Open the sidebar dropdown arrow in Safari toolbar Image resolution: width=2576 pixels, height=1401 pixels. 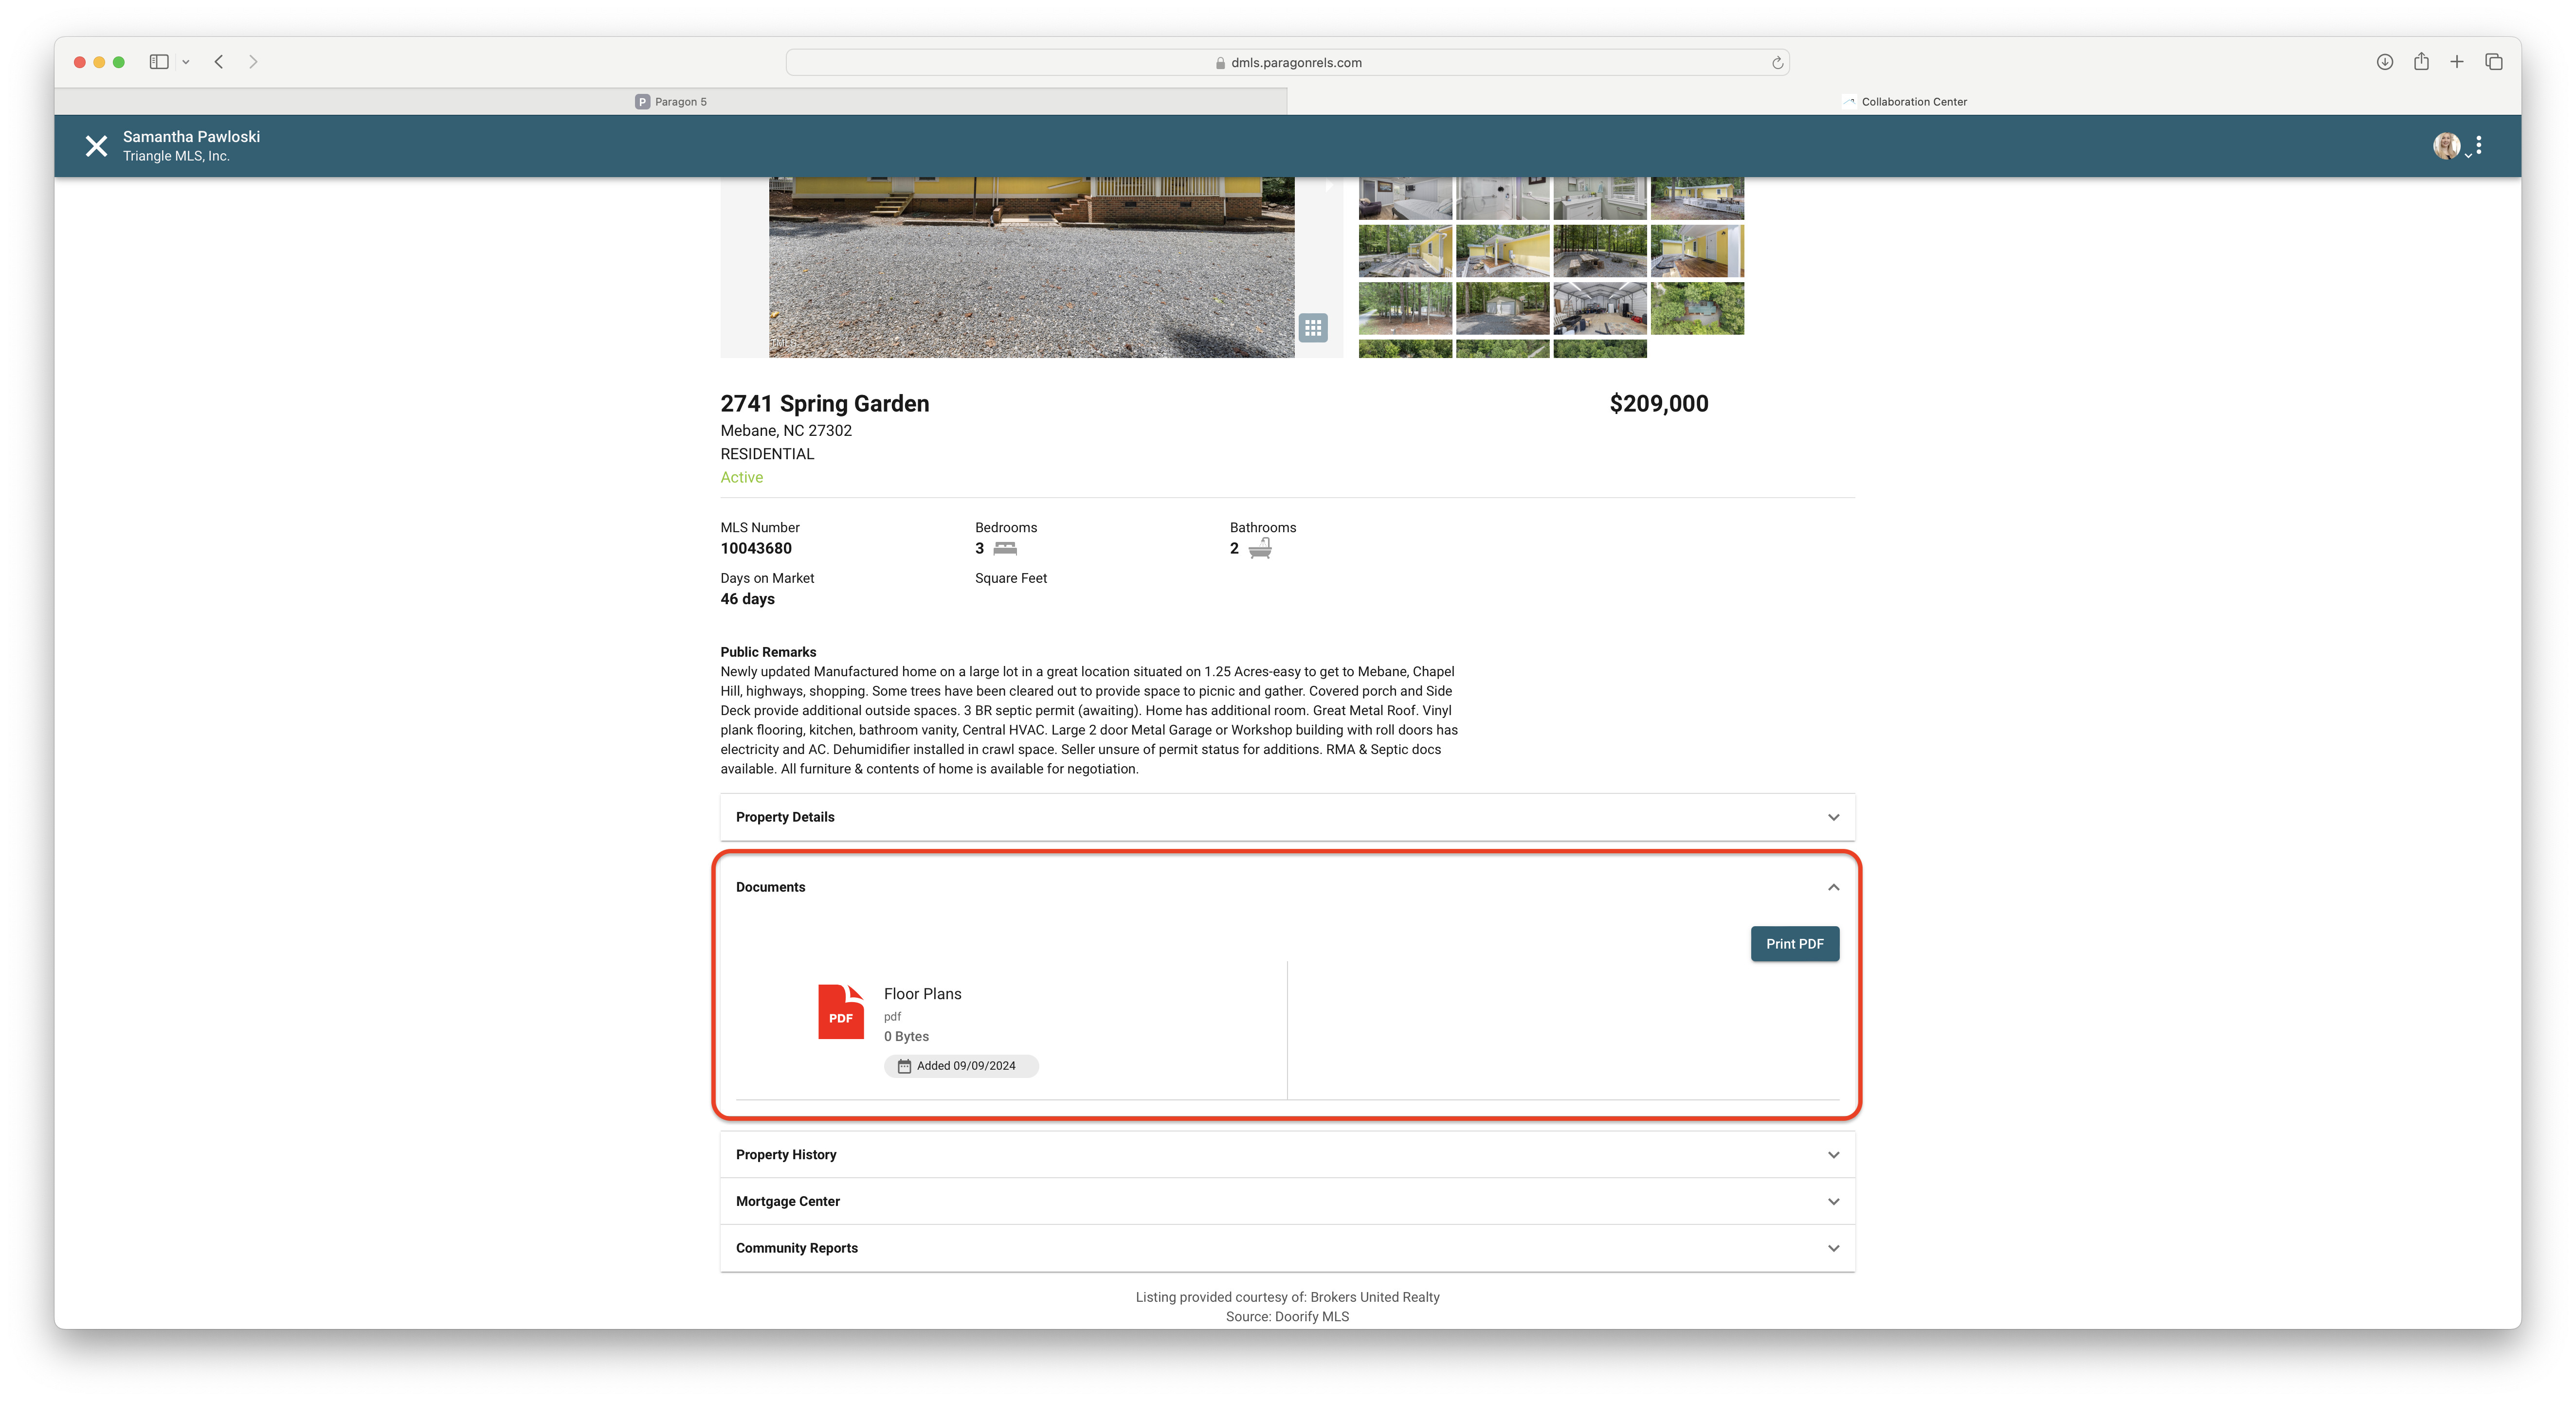point(186,62)
